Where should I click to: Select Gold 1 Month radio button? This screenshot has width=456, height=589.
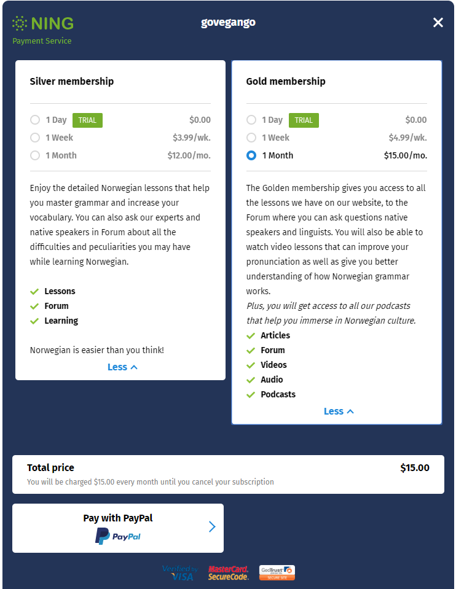[x=251, y=155]
